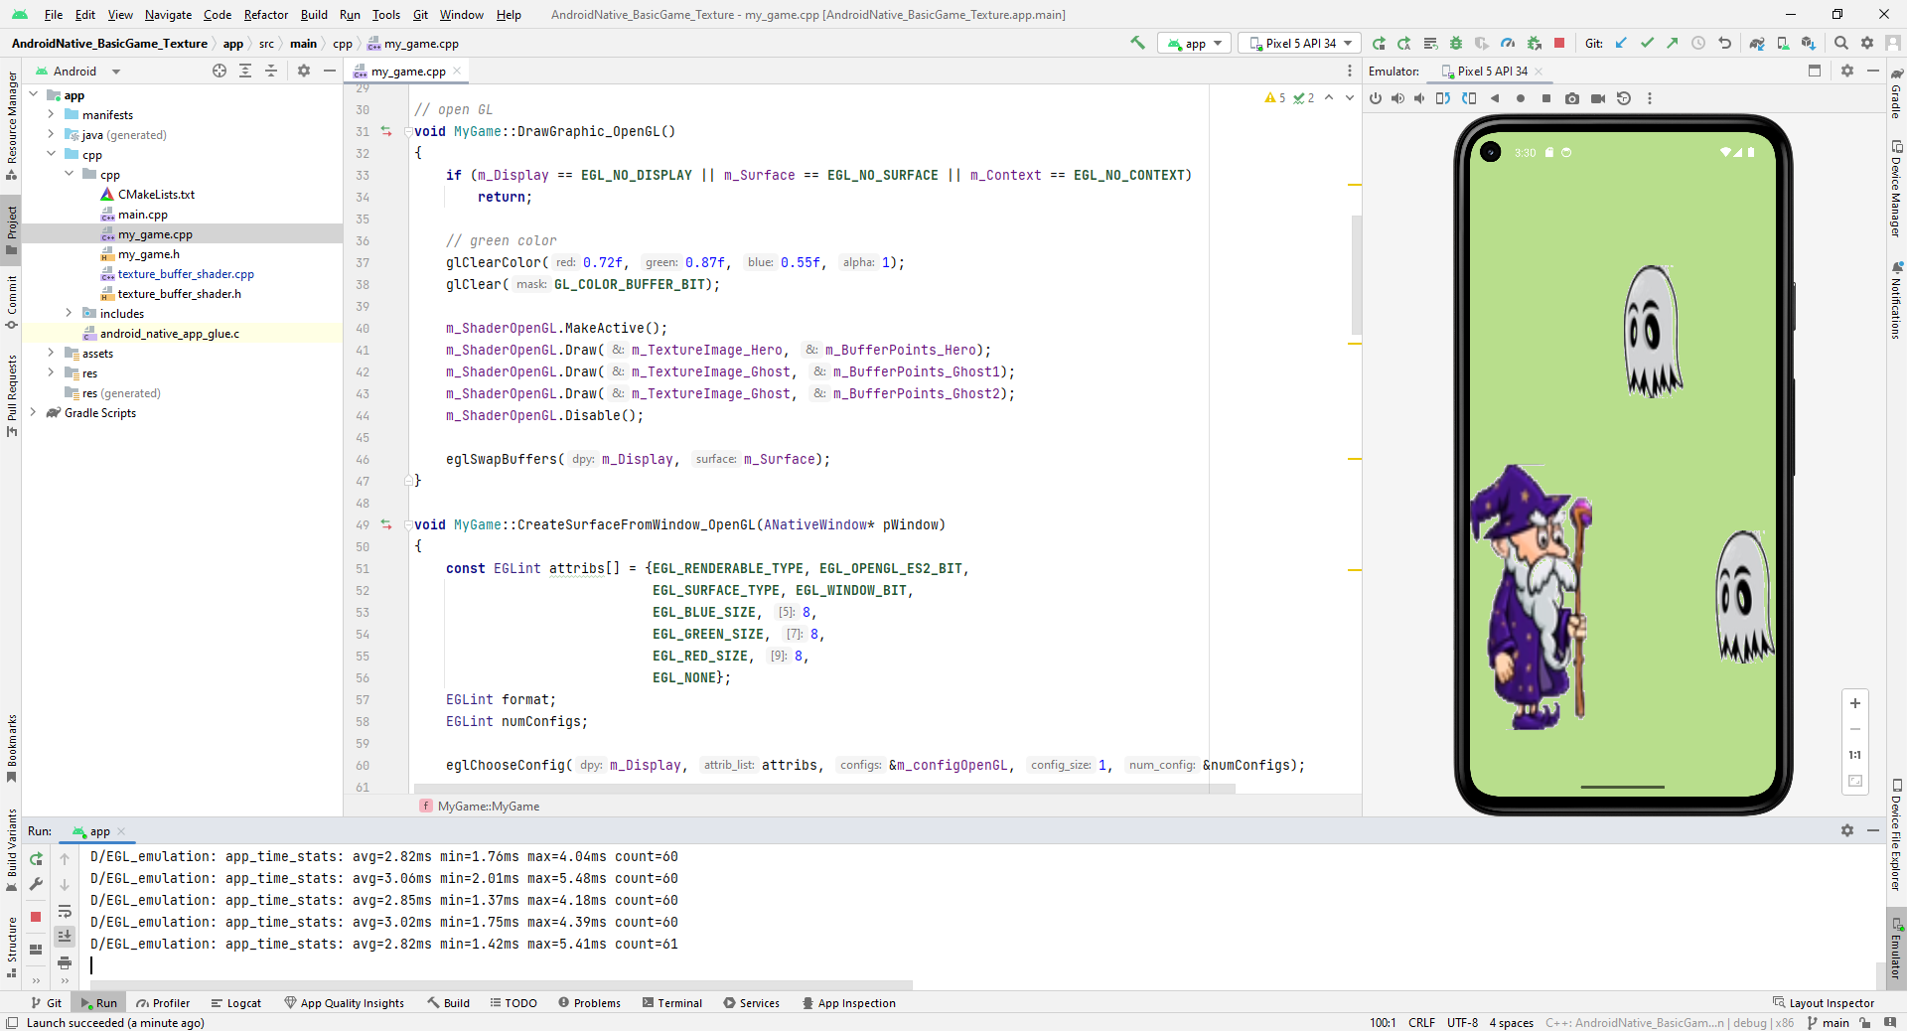Click the emulator zoom in plus button

point(1854,703)
